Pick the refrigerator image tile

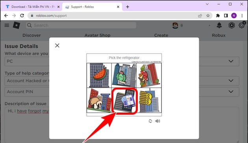point(124,100)
